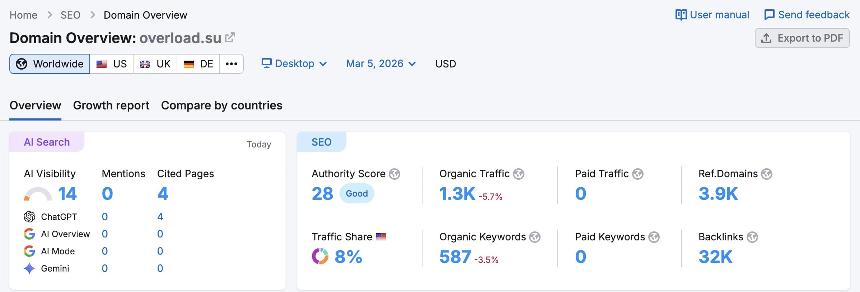Click the Export to PDF button

pos(802,38)
